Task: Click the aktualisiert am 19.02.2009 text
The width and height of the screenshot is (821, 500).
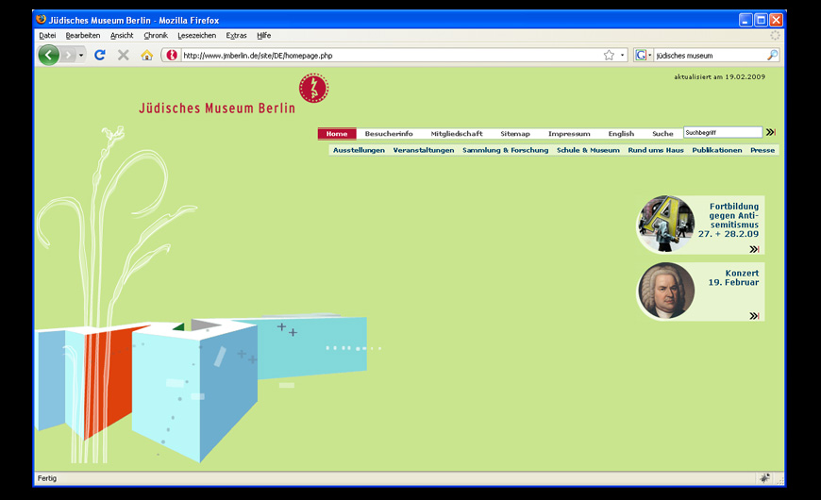Action: pos(719,76)
